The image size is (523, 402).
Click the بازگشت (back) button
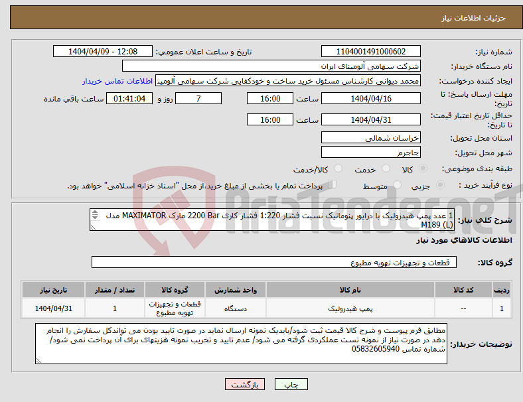tap(245, 384)
